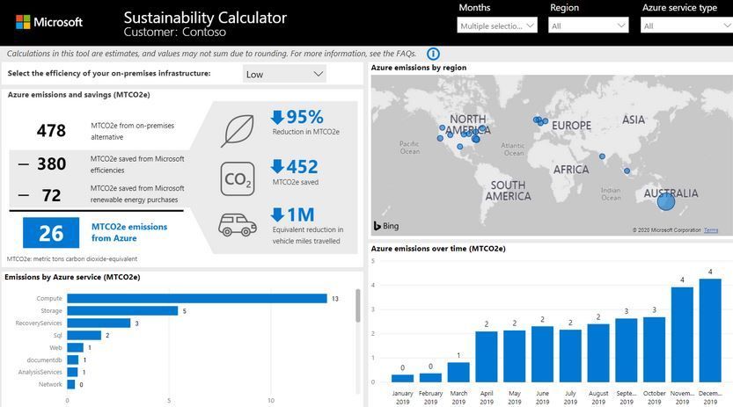Open the on-premises efficiency dropdown set to Low
The height and width of the screenshot is (407, 733).
click(284, 74)
